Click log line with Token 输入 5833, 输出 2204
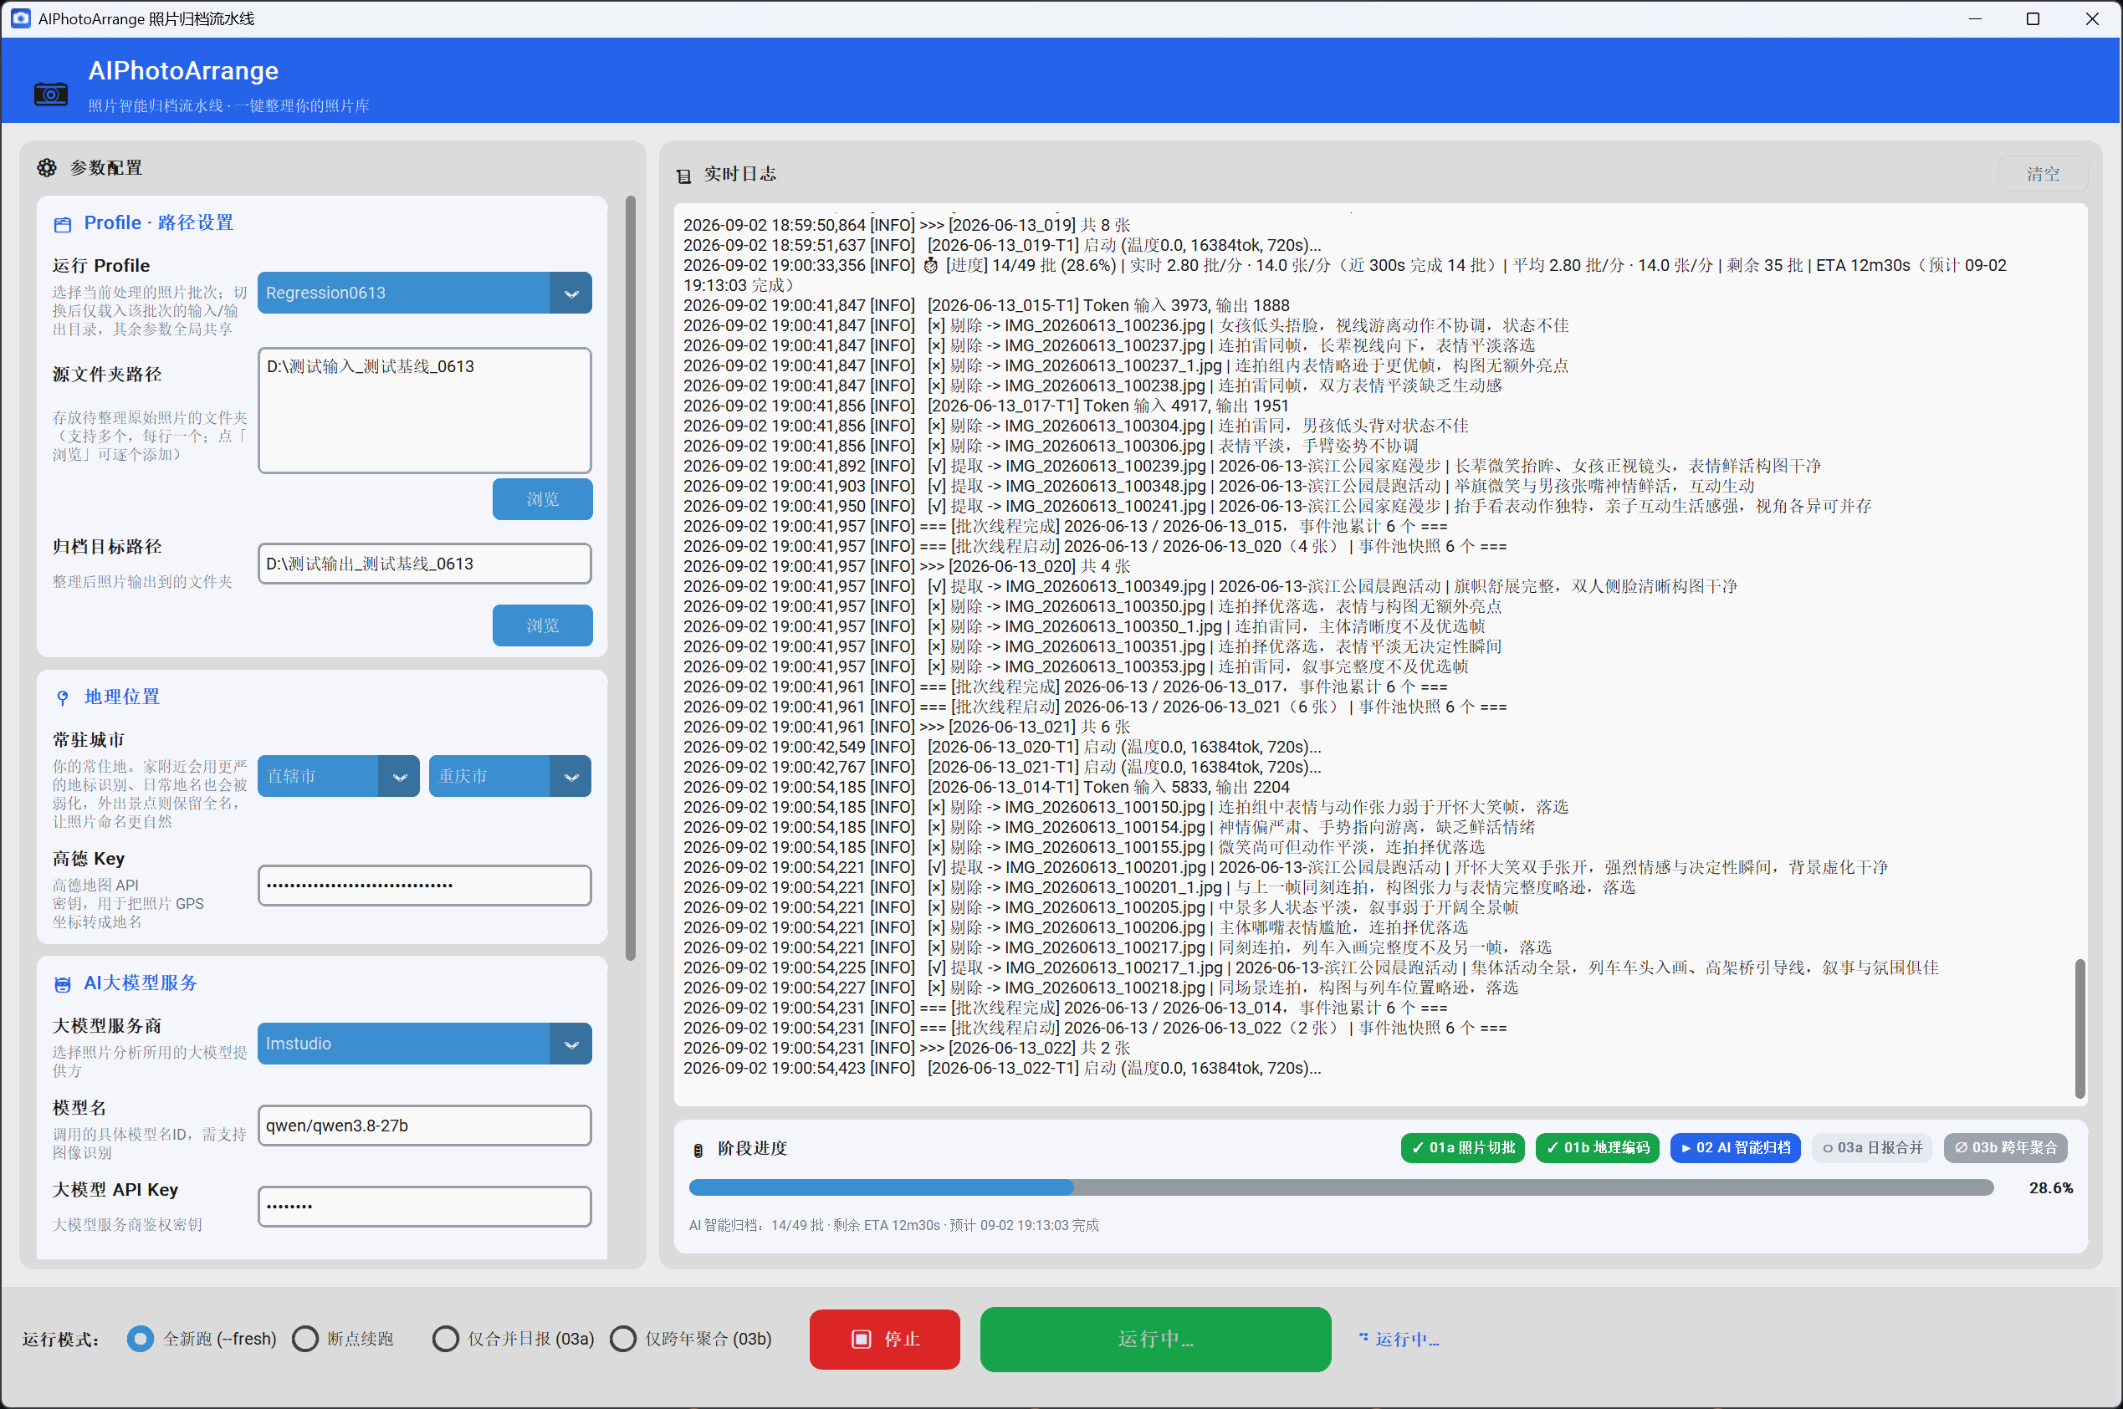Image resolution: width=2123 pixels, height=1409 pixels. (986, 787)
